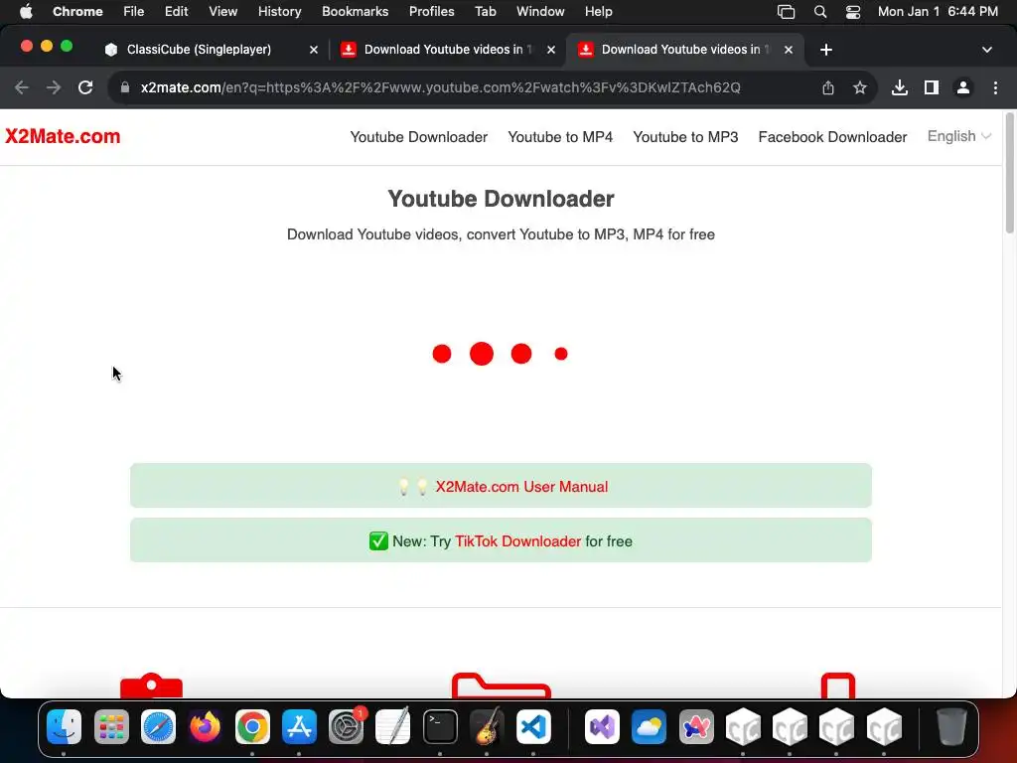Launch GarageBand from the Dock
The image size is (1017, 763).
pos(487,726)
